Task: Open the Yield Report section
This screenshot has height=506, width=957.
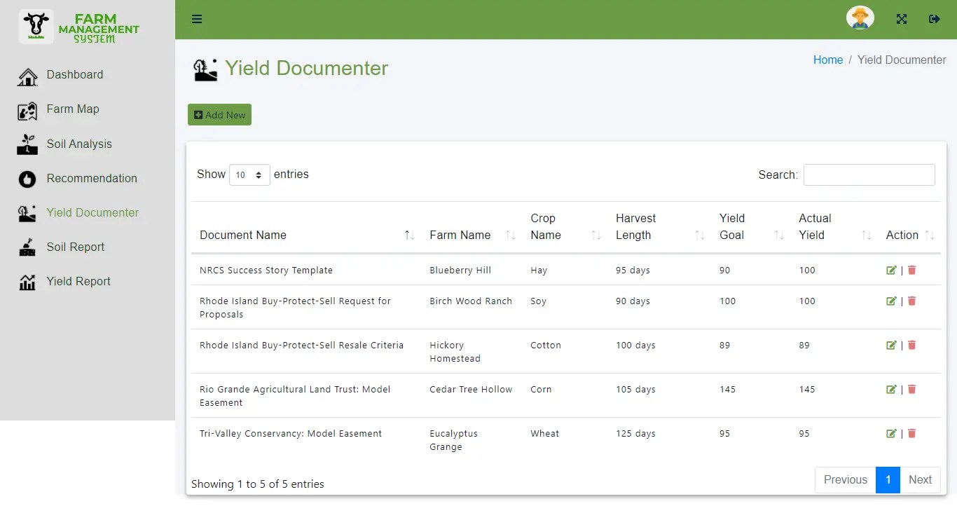Action: coord(78,281)
